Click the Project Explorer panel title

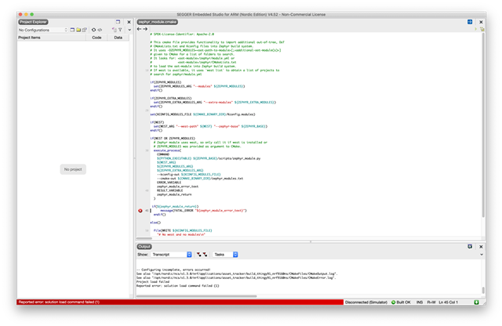[33, 22]
